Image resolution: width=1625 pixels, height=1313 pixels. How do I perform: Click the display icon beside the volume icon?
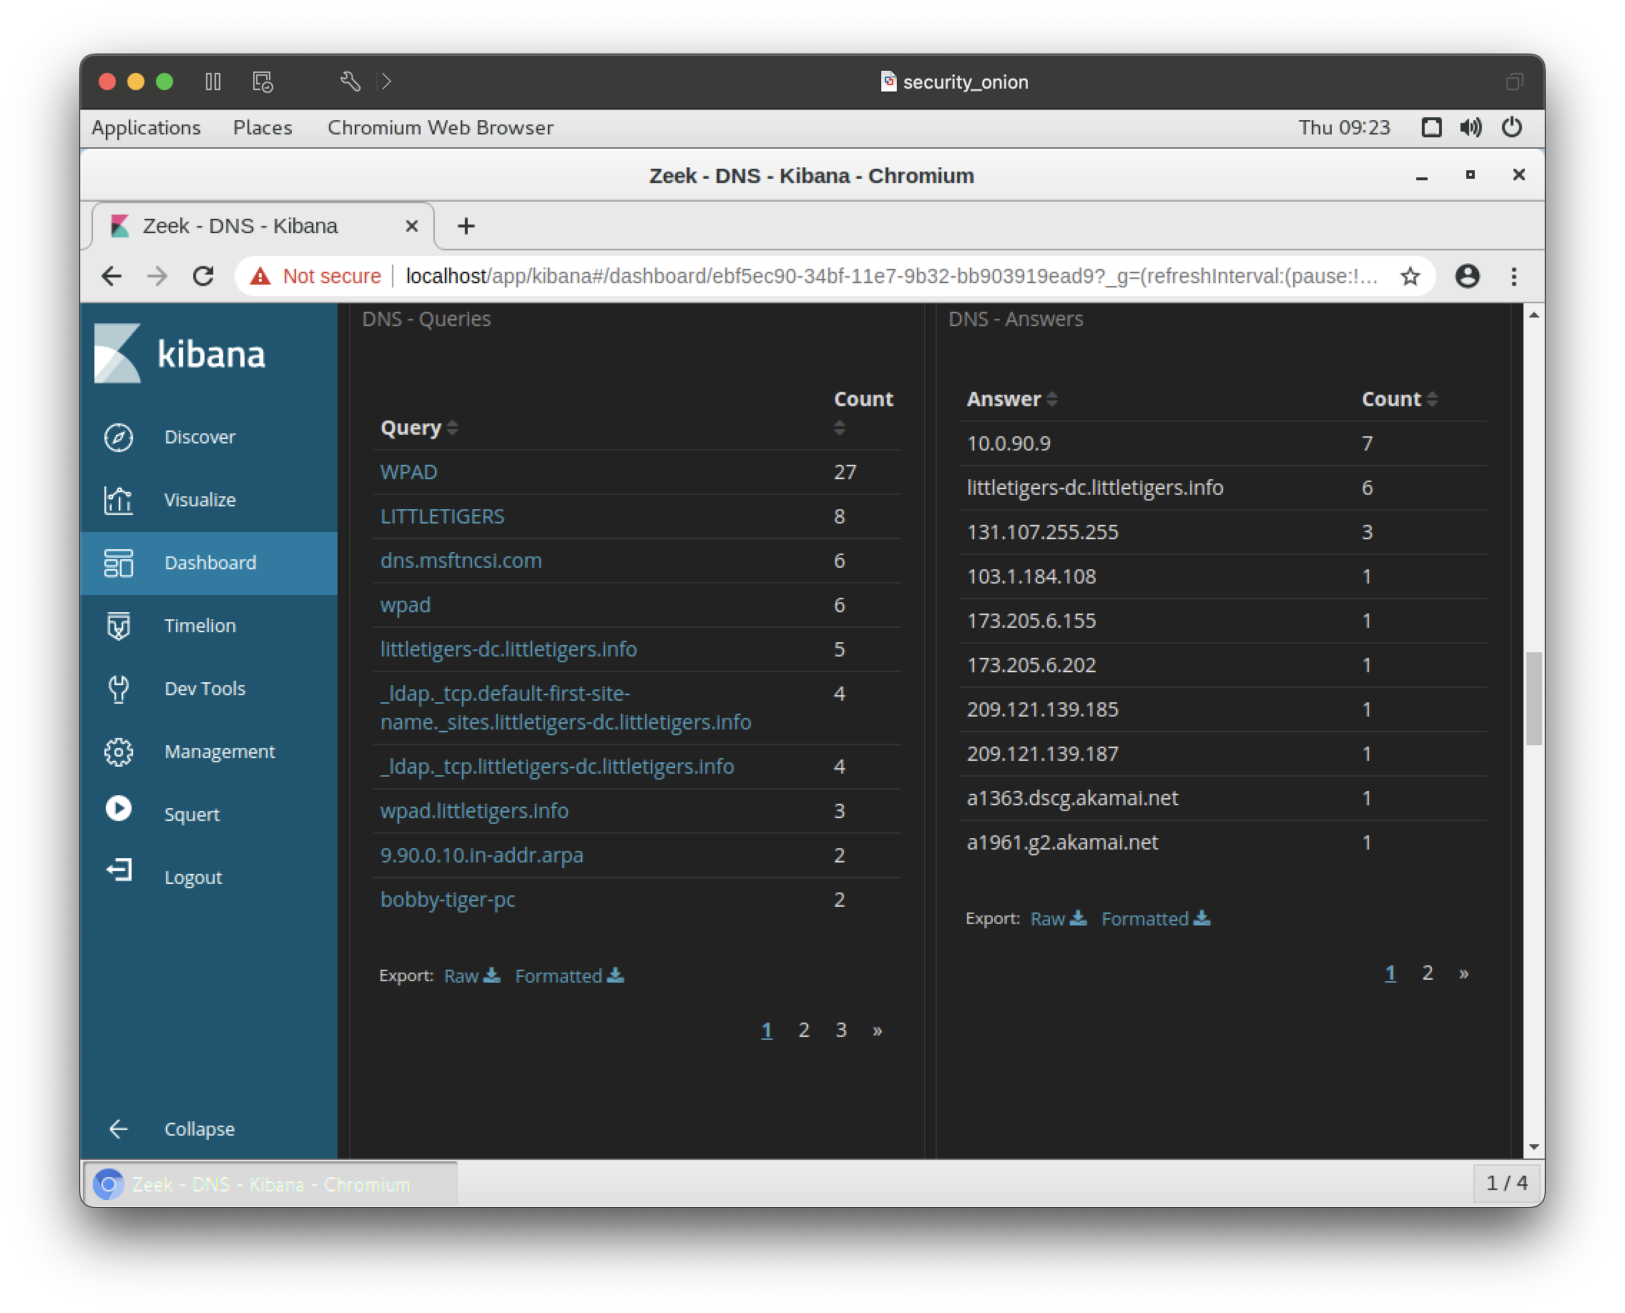(1430, 127)
